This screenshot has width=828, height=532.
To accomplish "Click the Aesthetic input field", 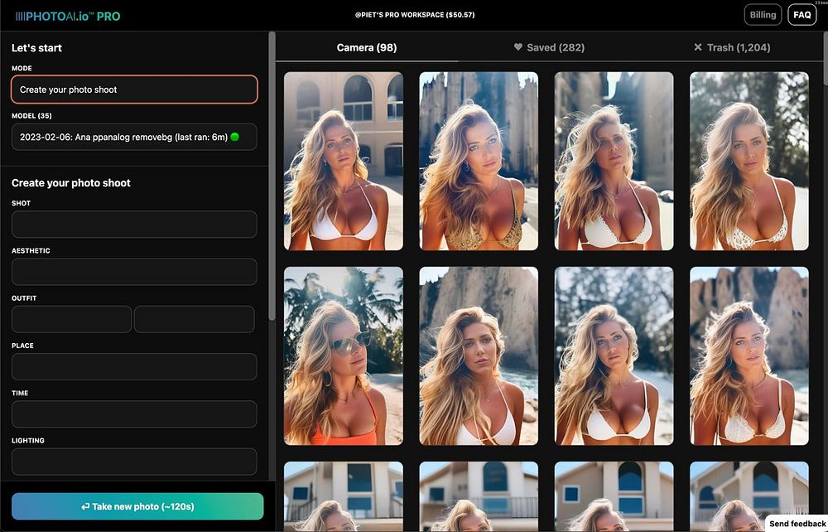I will pyautogui.click(x=134, y=272).
